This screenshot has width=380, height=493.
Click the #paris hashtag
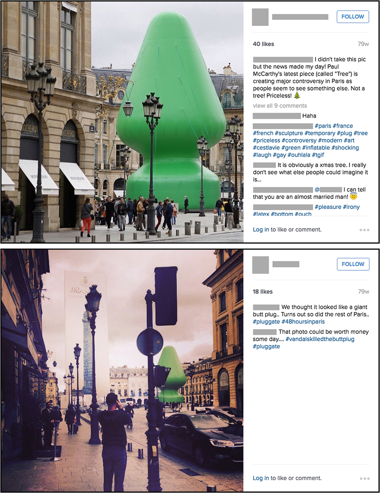click(323, 126)
